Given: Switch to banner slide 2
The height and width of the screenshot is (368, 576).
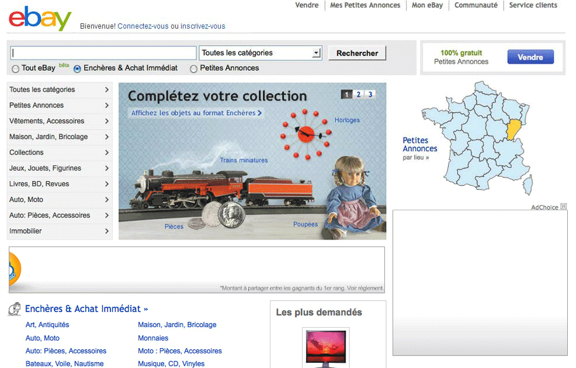Looking at the screenshot, I should 359,95.
